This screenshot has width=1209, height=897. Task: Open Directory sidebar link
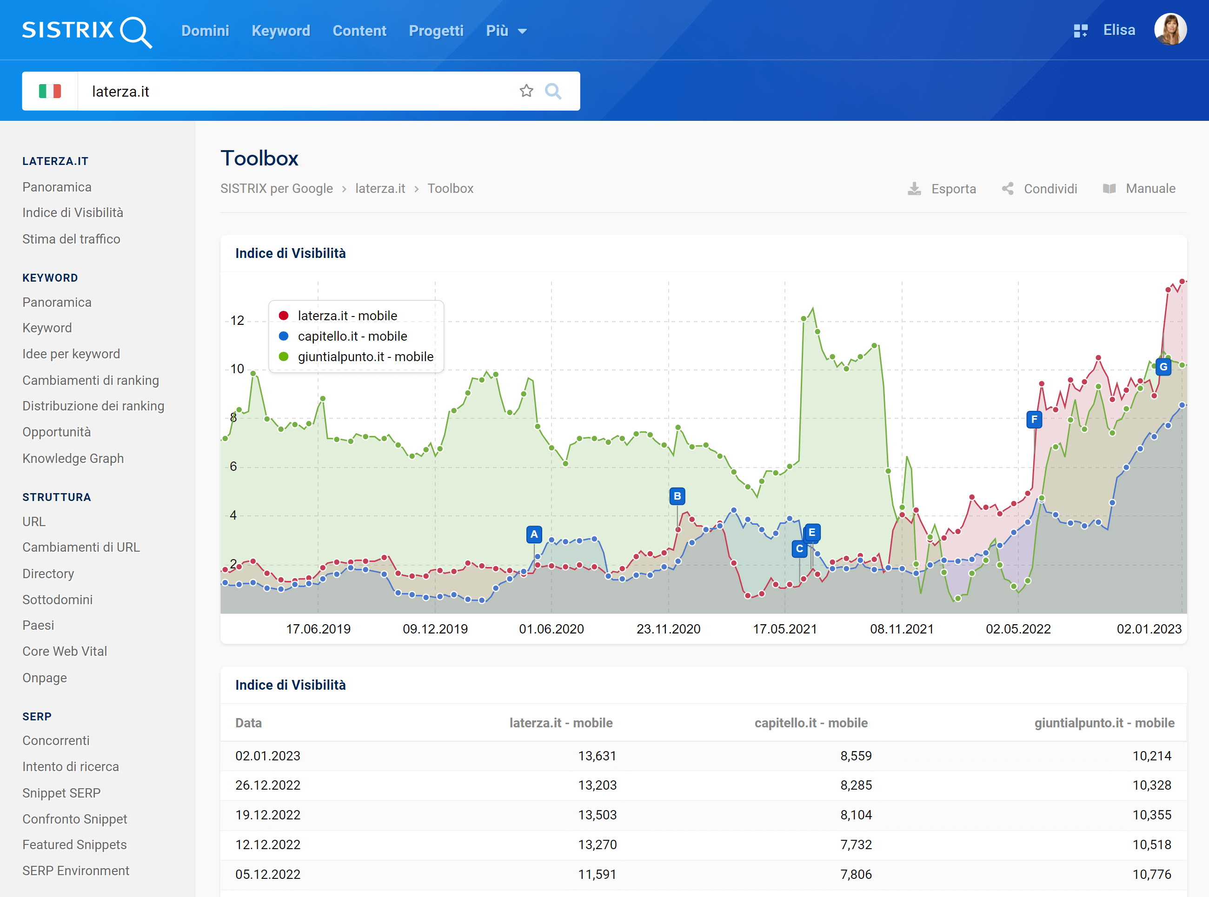coord(48,574)
